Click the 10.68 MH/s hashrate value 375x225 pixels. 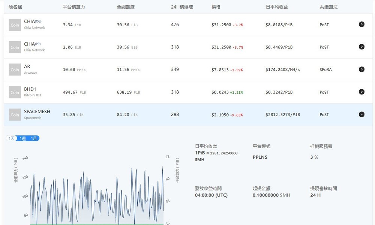click(x=74, y=70)
